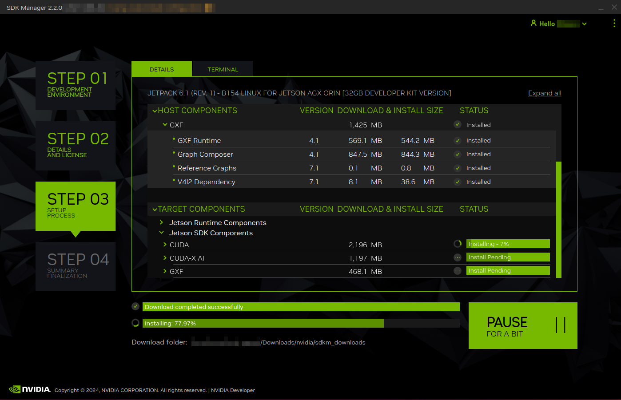Go to Step 01 Development Environment

point(76,85)
